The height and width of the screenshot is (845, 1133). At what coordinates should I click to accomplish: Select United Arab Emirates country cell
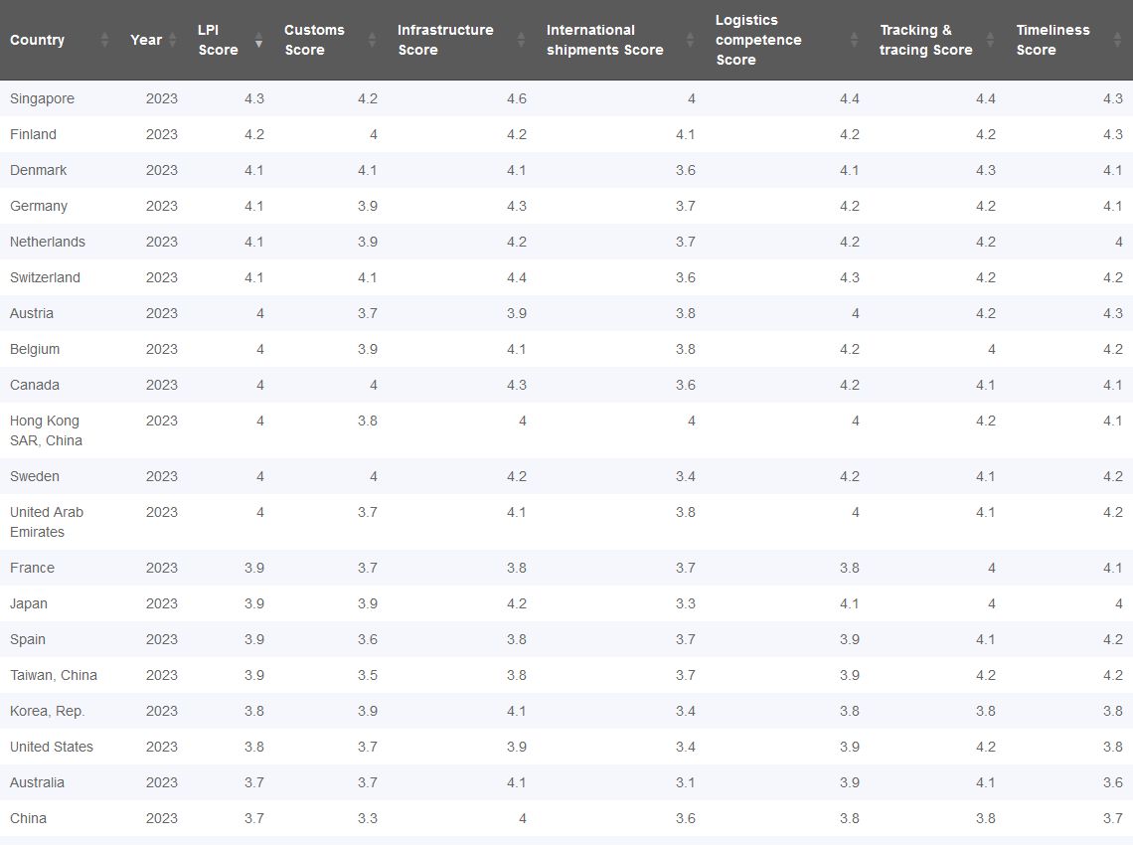click(47, 522)
